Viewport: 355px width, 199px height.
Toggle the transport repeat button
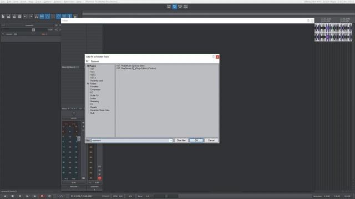(49, 196)
